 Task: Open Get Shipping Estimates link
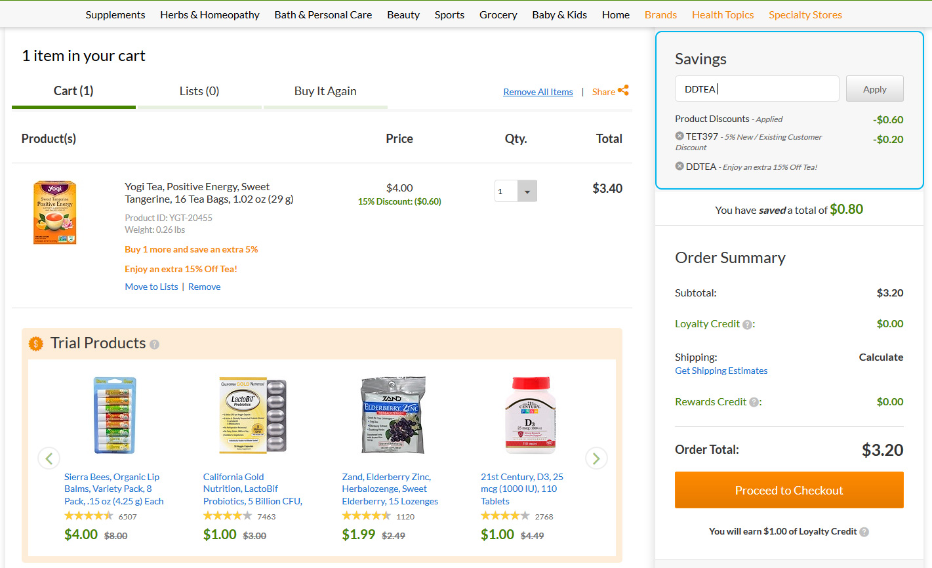721,371
